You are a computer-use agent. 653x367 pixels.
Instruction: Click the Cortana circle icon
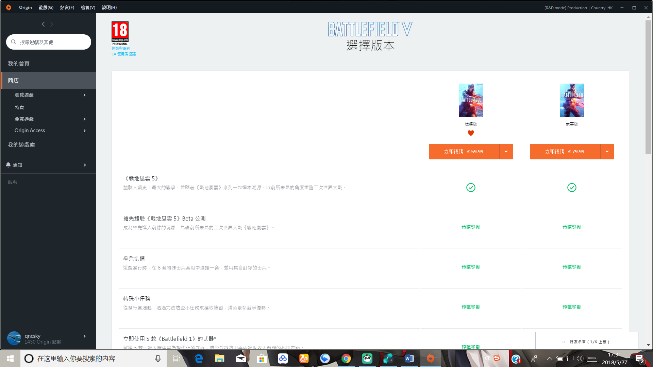click(29, 359)
